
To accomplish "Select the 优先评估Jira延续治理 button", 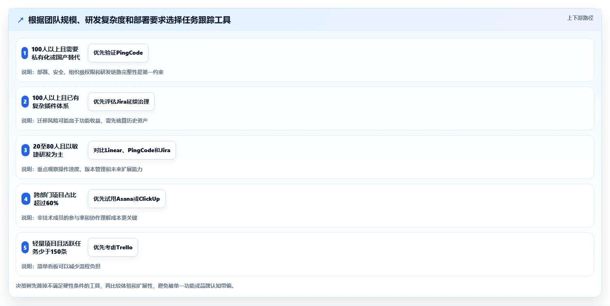I will click(121, 102).
